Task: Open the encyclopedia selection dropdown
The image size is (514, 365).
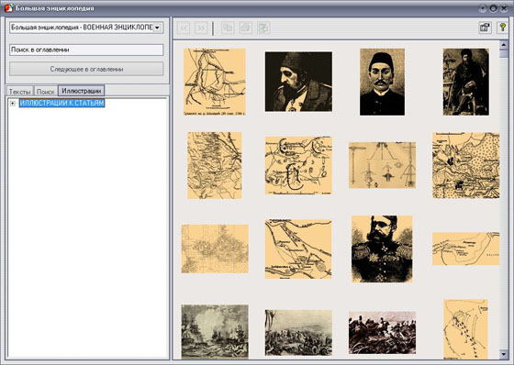Action: [86, 28]
